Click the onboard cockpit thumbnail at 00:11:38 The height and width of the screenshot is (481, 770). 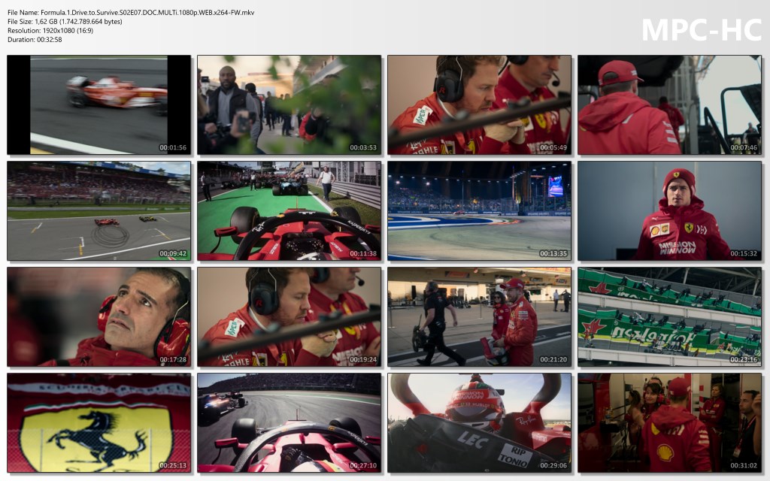tap(289, 210)
